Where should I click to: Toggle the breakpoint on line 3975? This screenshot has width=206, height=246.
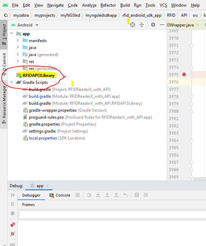click(x=184, y=74)
